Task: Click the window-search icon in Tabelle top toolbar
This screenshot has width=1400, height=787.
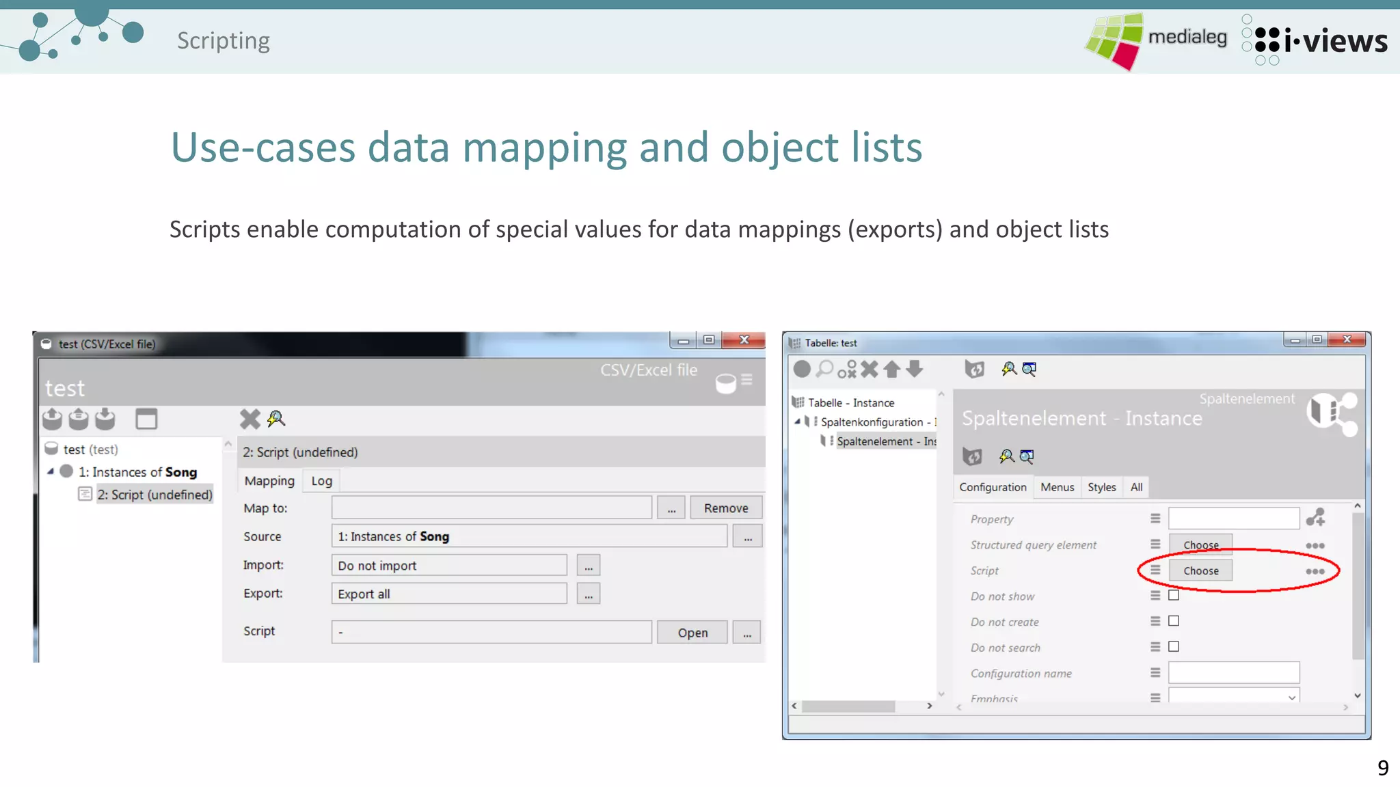Action: pyautogui.click(x=1029, y=370)
